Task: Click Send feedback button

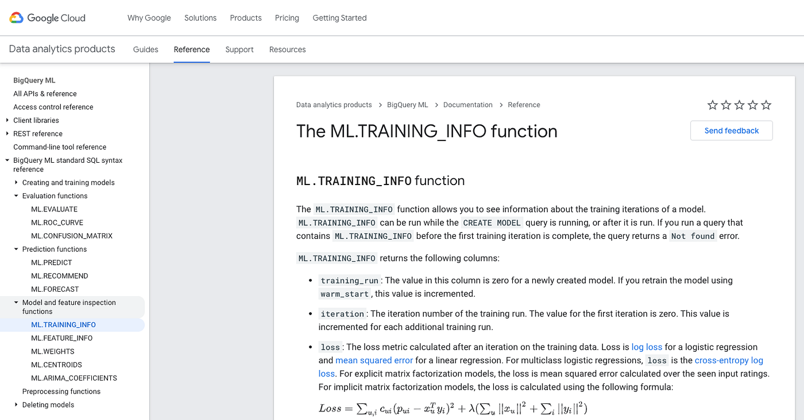Action: (x=732, y=131)
